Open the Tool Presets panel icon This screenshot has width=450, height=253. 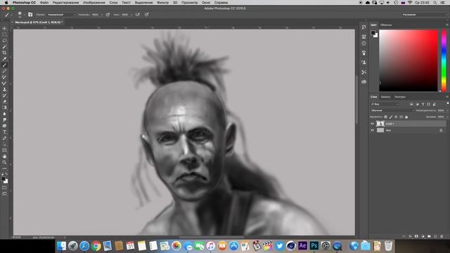click(364, 72)
